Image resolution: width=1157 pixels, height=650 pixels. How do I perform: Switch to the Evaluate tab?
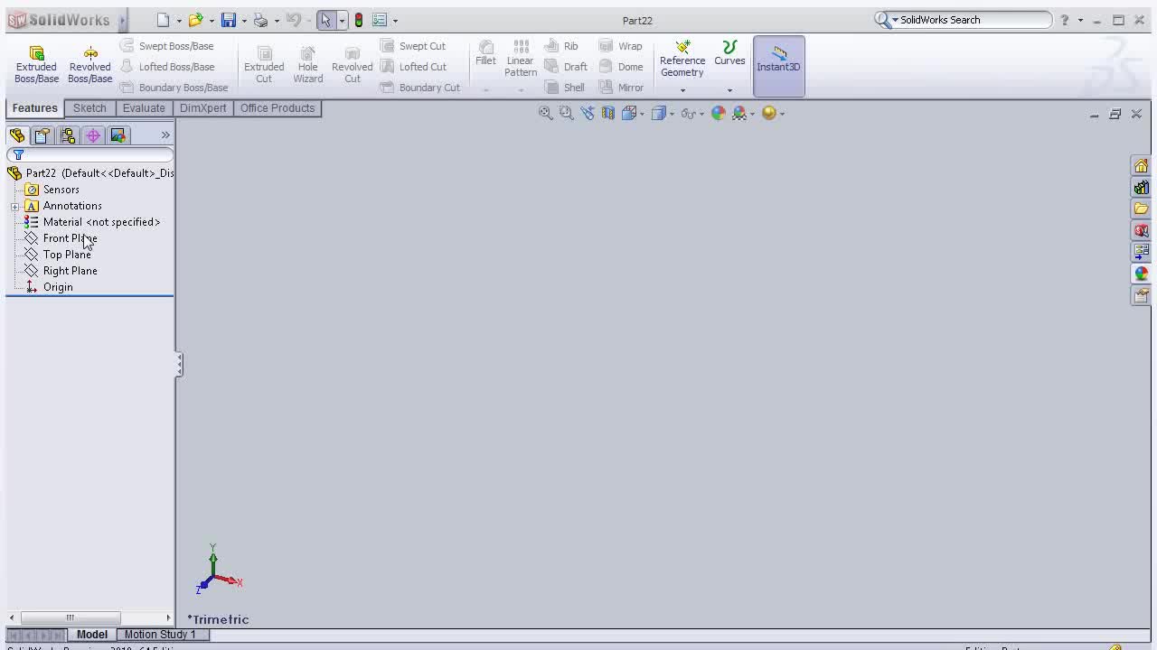click(x=144, y=108)
